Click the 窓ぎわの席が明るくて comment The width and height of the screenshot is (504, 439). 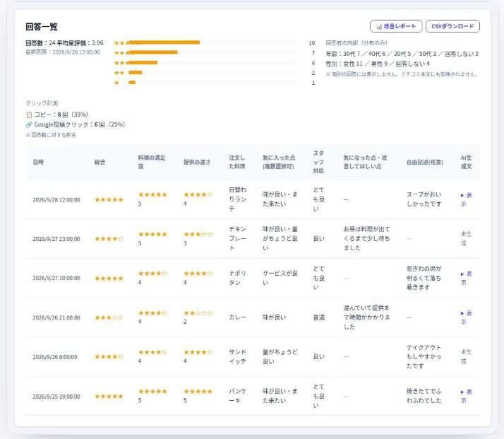tap(424, 278)
